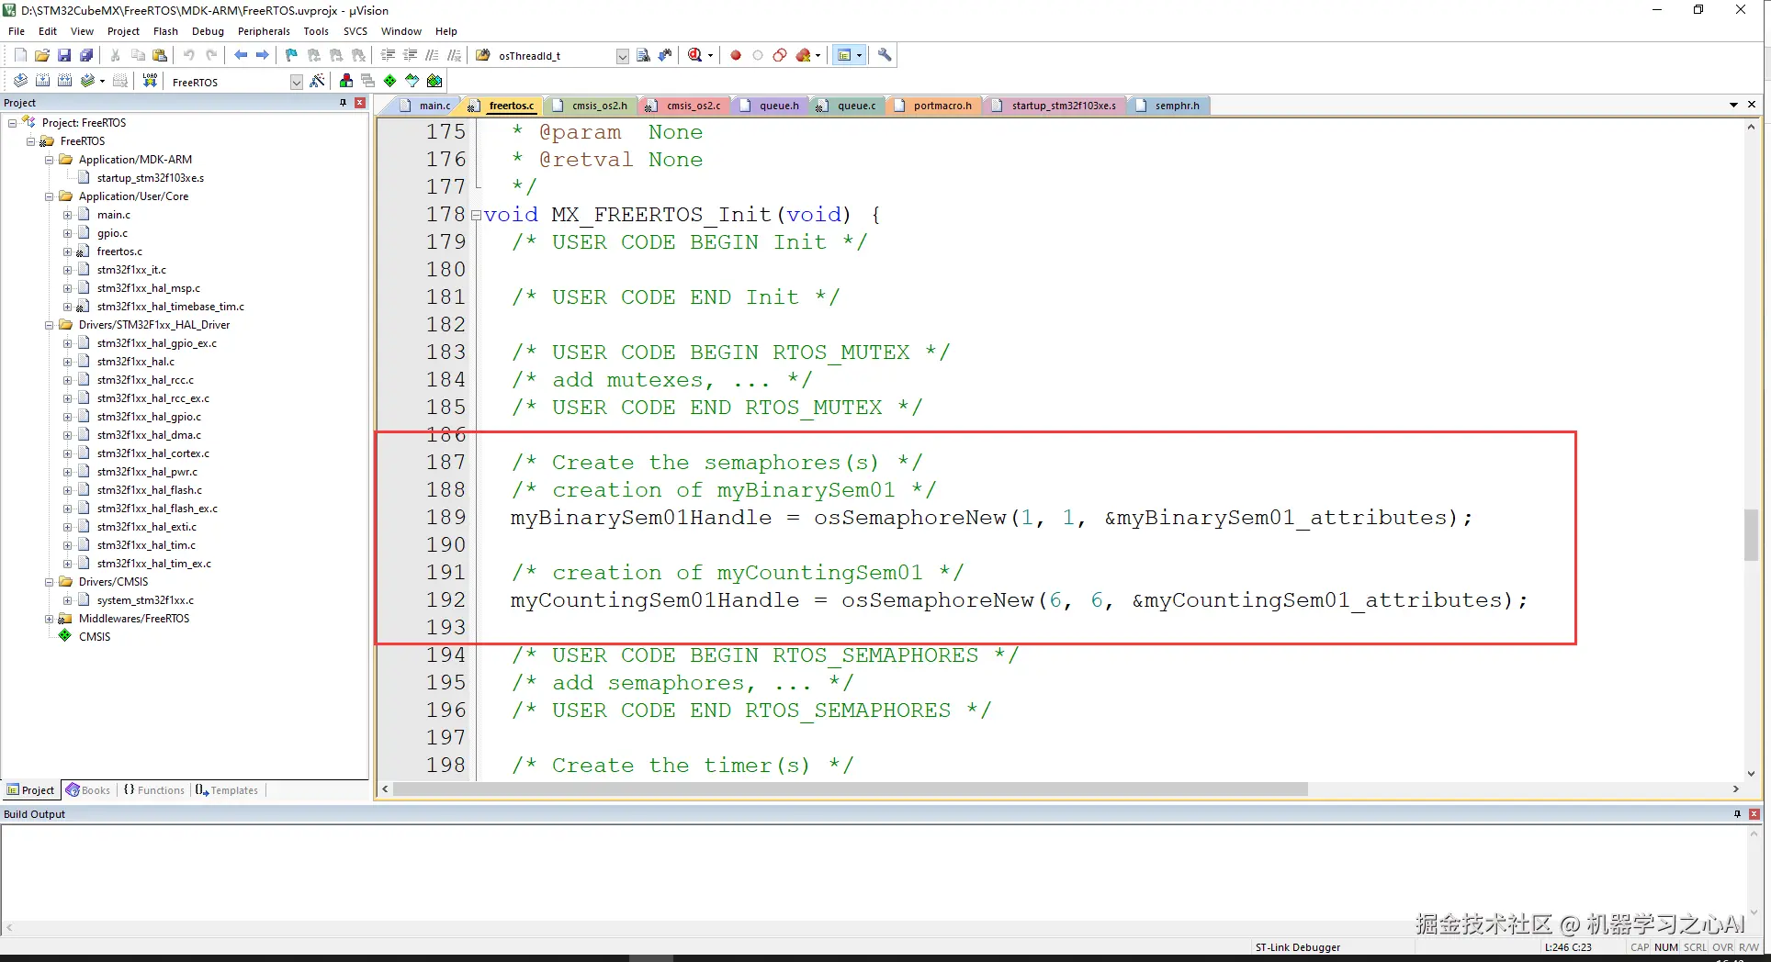Viewport: 1771px width, 962px height.
Task: Click the Cut scissors icon
Action: 116,55
